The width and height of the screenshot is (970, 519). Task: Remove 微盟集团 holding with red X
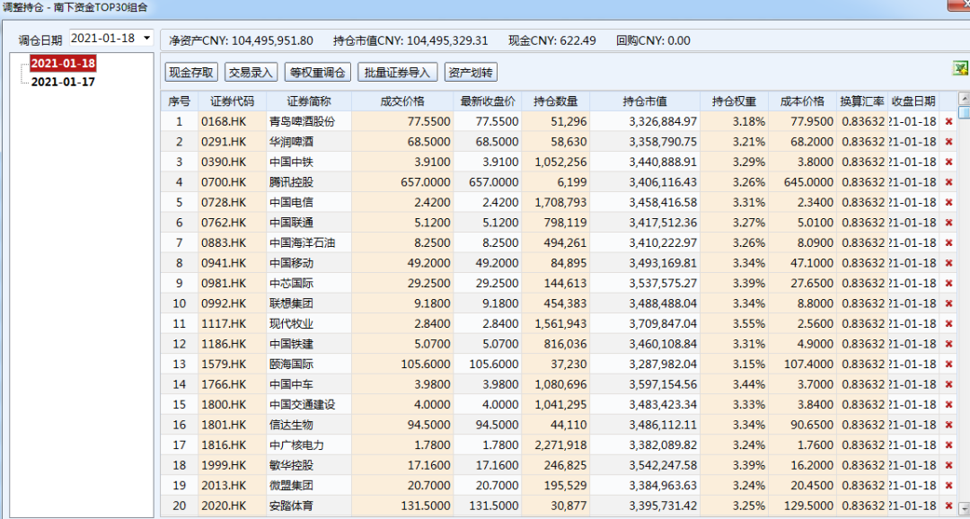pos(948,486)
